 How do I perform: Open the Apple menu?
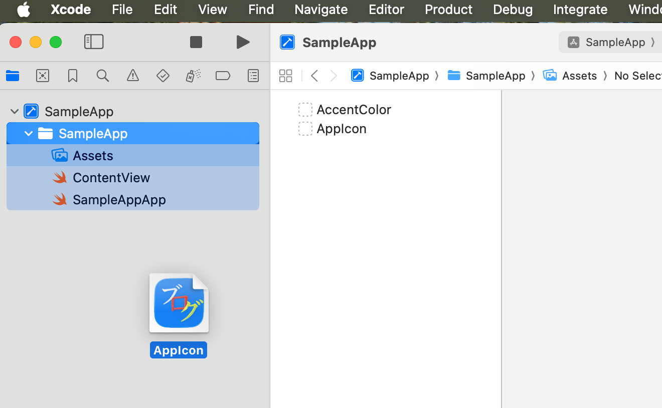[24, 10]
